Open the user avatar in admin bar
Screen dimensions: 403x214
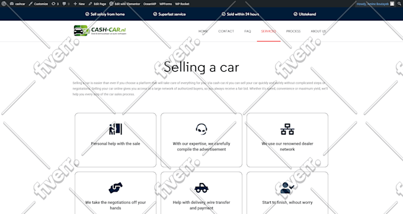click(392, 4)
